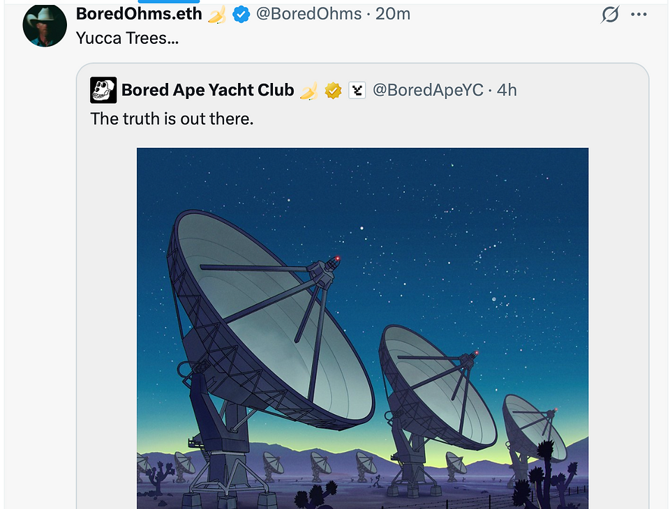Click the banana emoji after BoredOhms.eth
670x509 pixels.
[x=217, y=15]
